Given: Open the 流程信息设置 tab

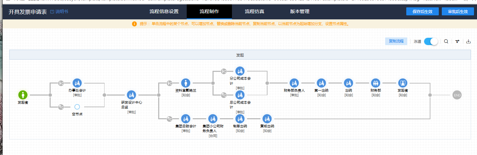Looking at the screenshot, I should coord(164,11).
